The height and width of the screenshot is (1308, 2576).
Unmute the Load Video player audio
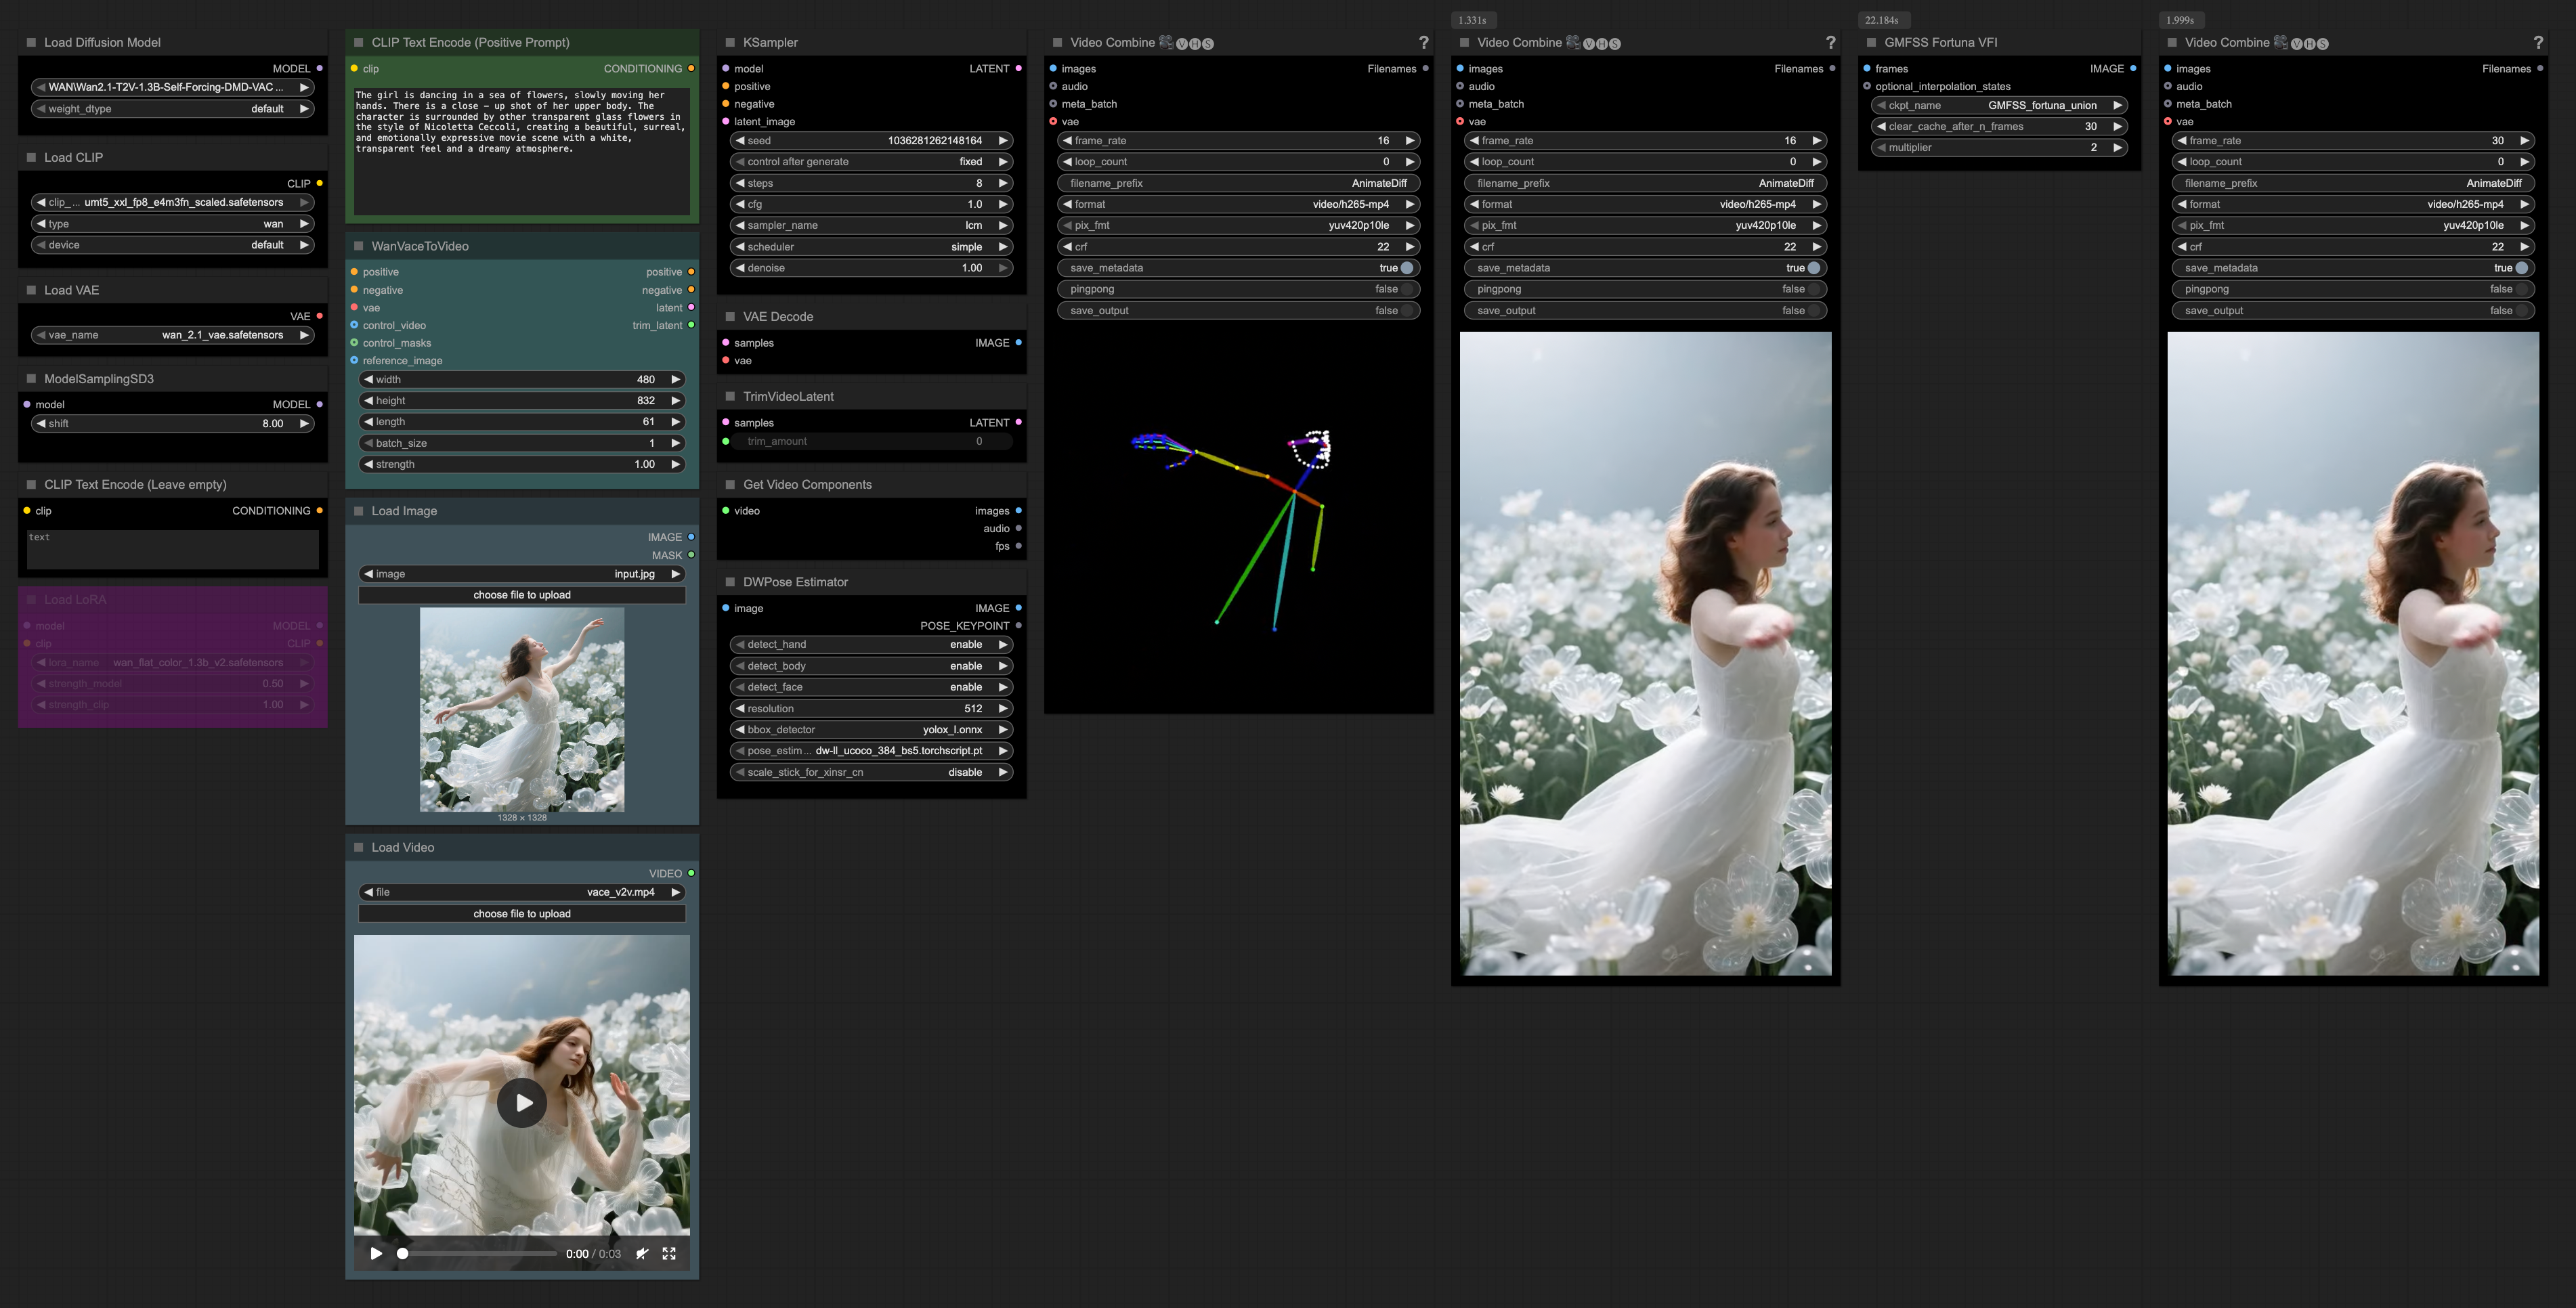[x=642, y=1253]
